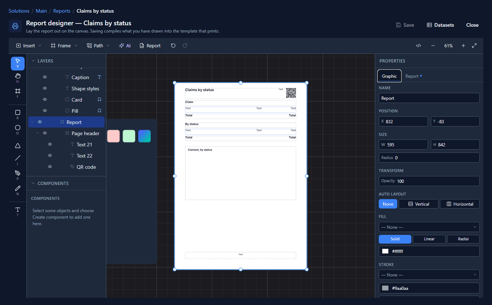Open the AI assistant
This screenshot has height=305, width=492.
(x=125, y=46)
